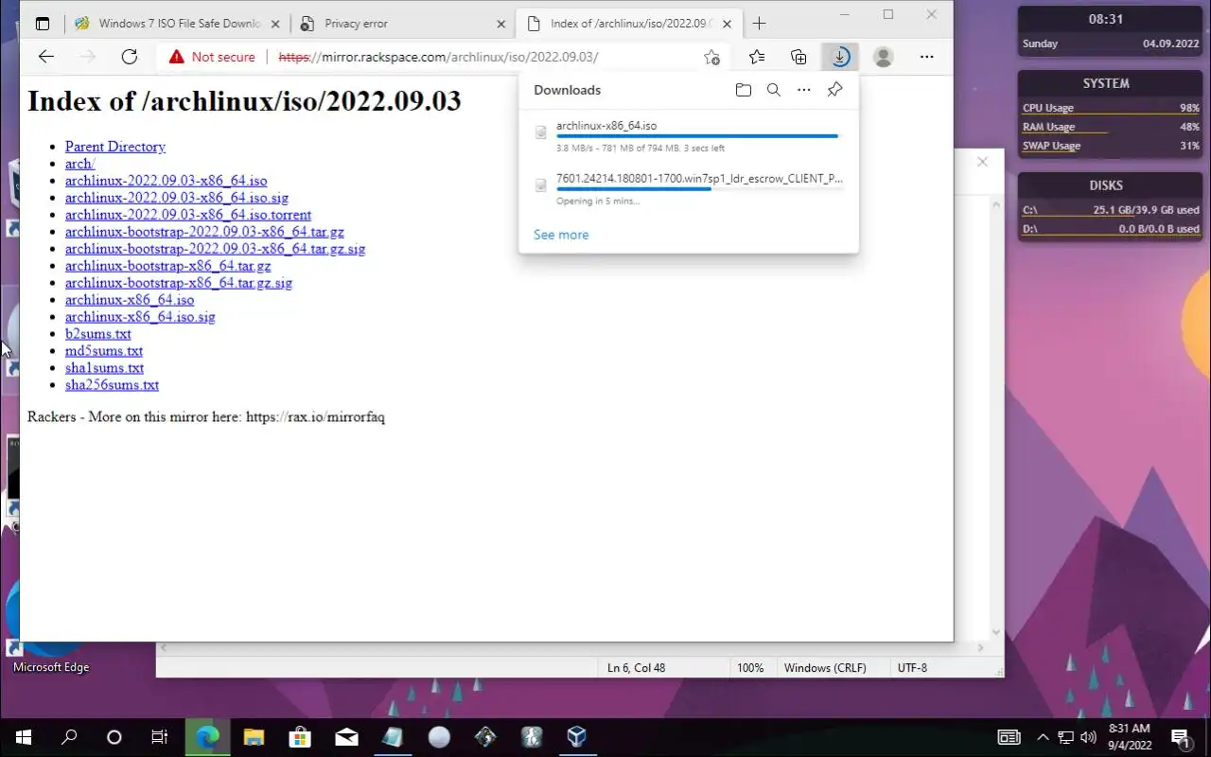Open archlinux-x86_64.iso.sig link
Viewport: 1211px width, 757px height.
(140, 317)
